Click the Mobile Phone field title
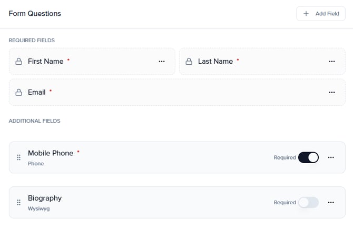 51,153
